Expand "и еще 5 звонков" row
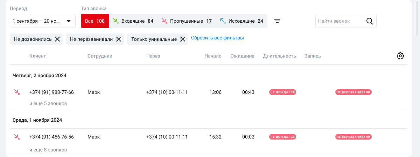420x157 pixels. click(48, 103)
